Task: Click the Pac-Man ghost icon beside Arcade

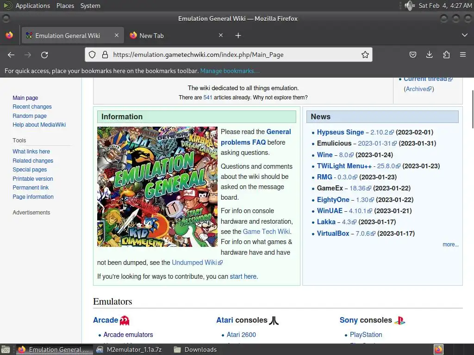Action: pyautogui.click(x=125, y=320)
